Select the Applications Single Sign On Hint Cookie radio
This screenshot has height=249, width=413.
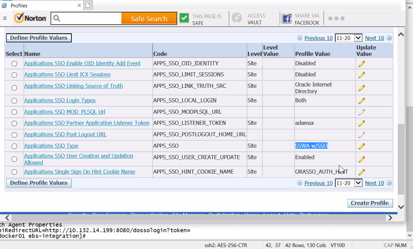(14, 172)
